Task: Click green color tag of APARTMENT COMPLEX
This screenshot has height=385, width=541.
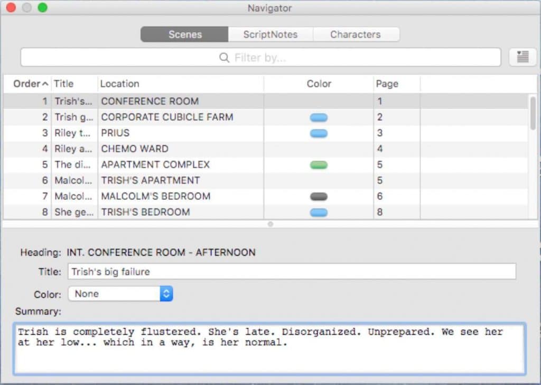Action: (x=319, y=165)
